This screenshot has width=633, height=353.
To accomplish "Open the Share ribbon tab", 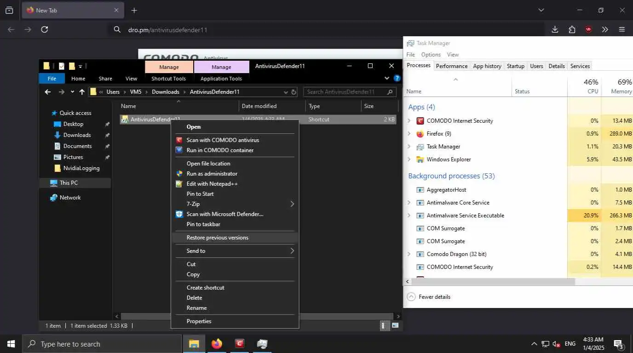I will [105, 79].
